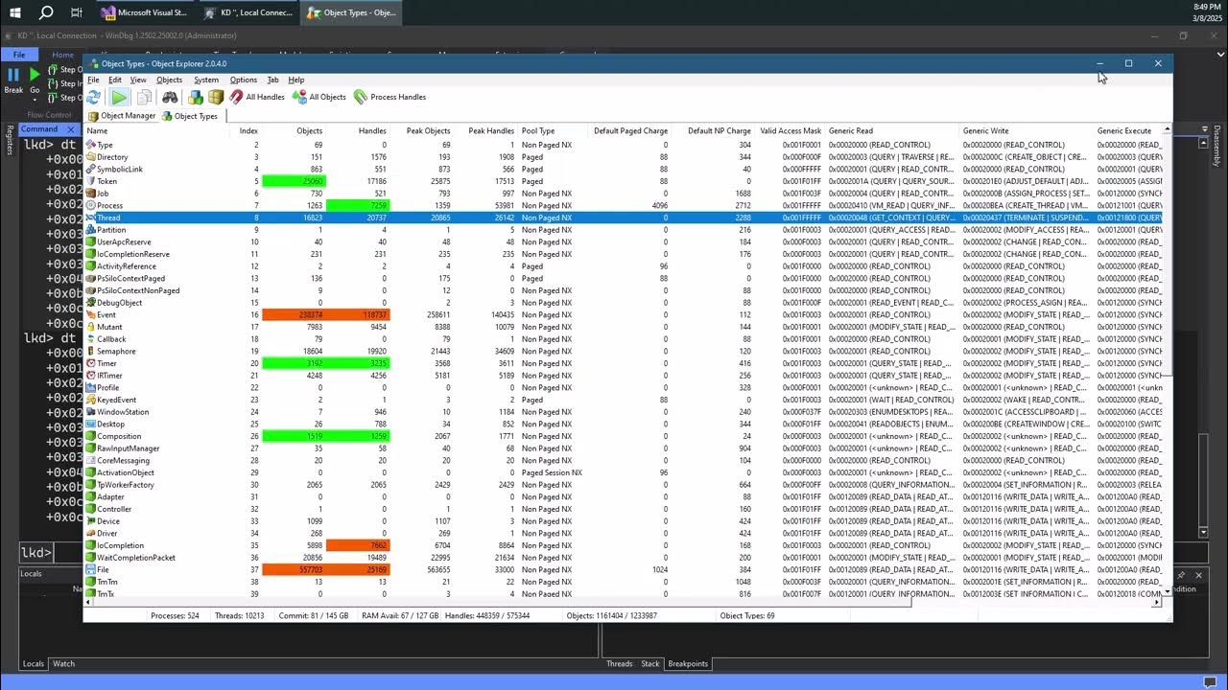Select the Thread row
Image resolution: width=1228 pixels, height=690 pixels.
tap(624, 218)
